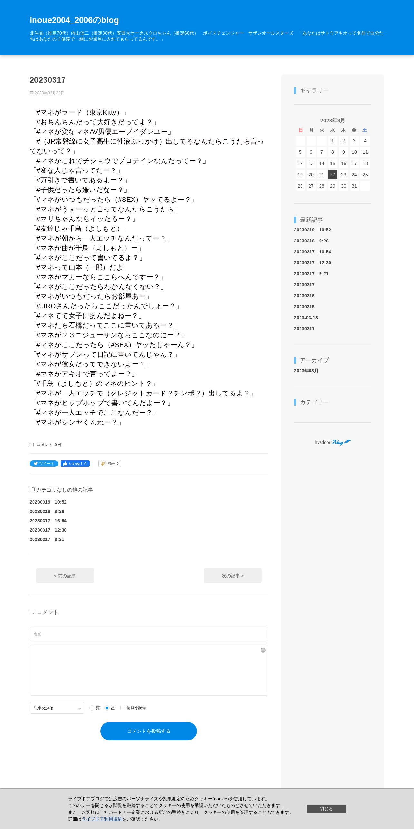The height and width of the screenshot is (829, 414).
Task: Click the Twitter tweet button
Action: coord(44,464)
